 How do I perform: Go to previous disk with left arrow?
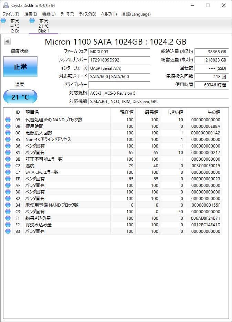pyautogui.click(x=7, y=41)
